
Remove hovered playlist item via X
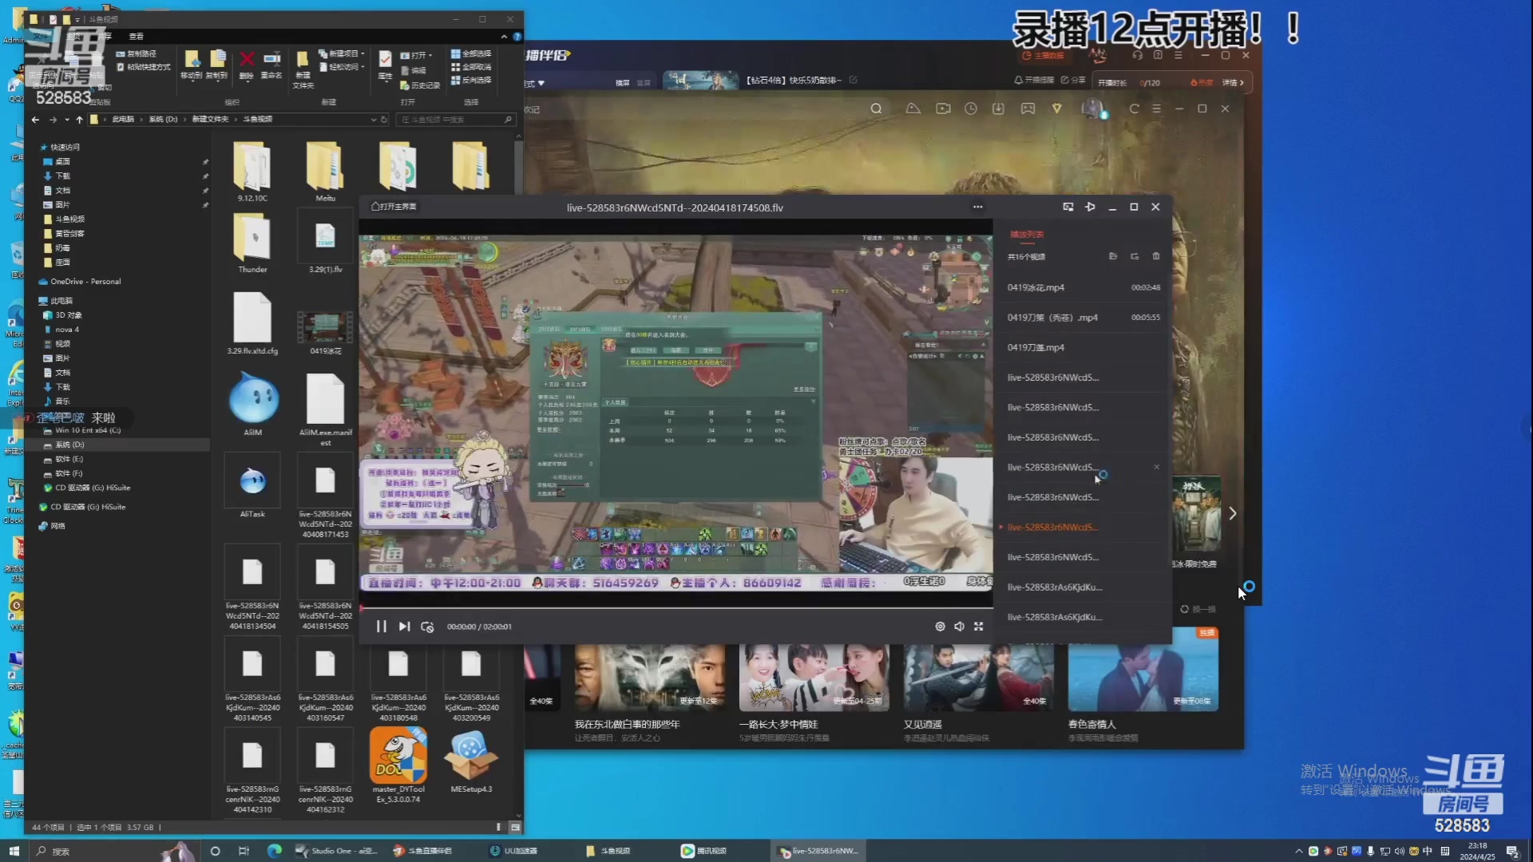tap(1156, 467)
